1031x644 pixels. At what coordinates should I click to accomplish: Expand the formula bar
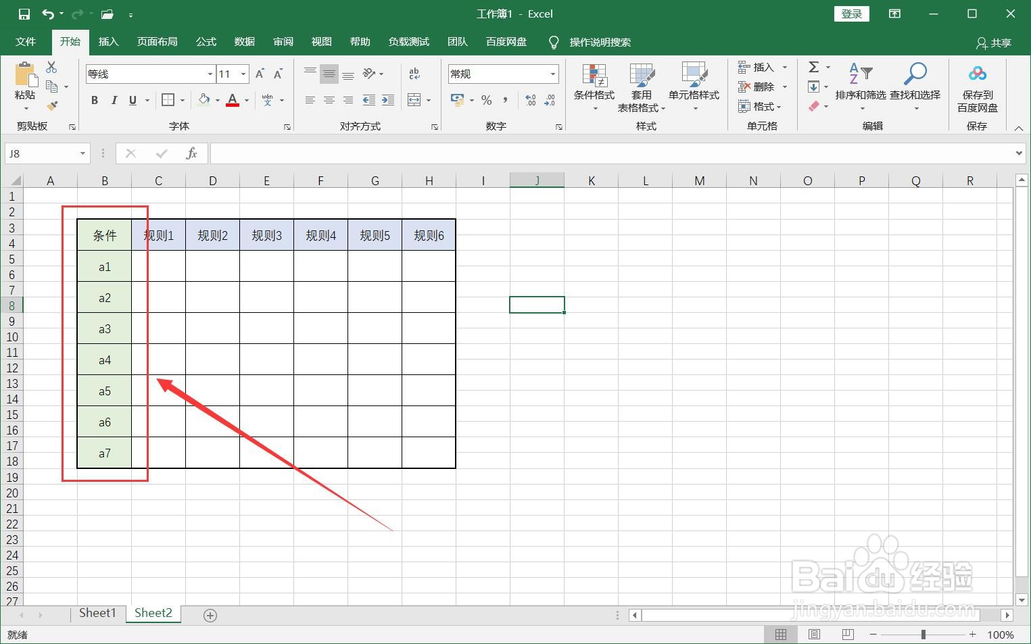tap(1020, 153)
